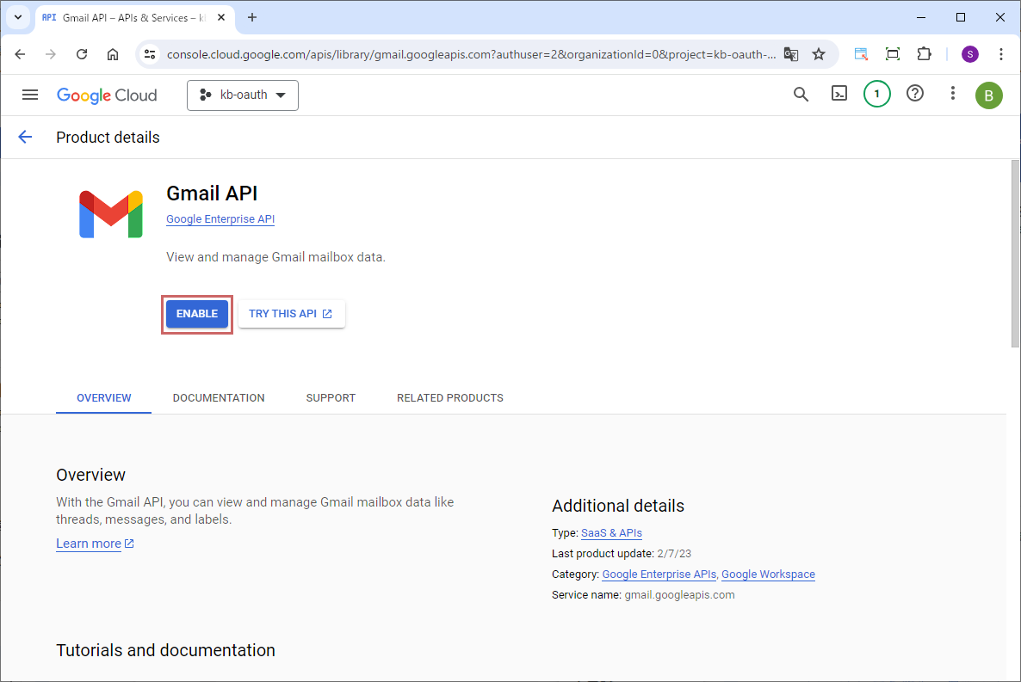This screenshot has height=682, width=1021.
Task: Open the browser extensions puzzle icon
Action: [924, 54]
